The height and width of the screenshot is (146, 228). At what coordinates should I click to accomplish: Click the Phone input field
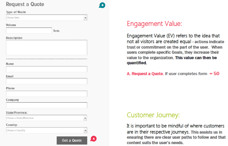(x=47, y=94)
